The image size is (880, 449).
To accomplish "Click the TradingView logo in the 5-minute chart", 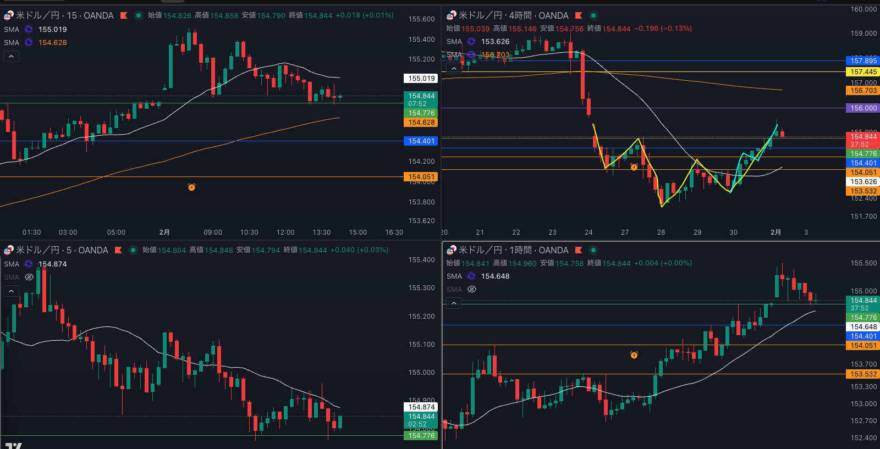I will [13, 445].
